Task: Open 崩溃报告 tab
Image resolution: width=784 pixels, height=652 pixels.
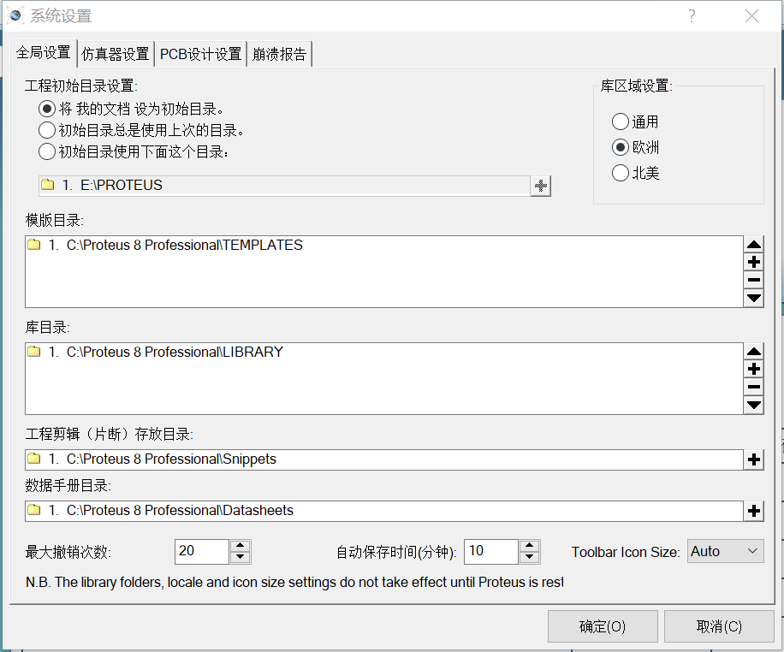Action: 279,54
